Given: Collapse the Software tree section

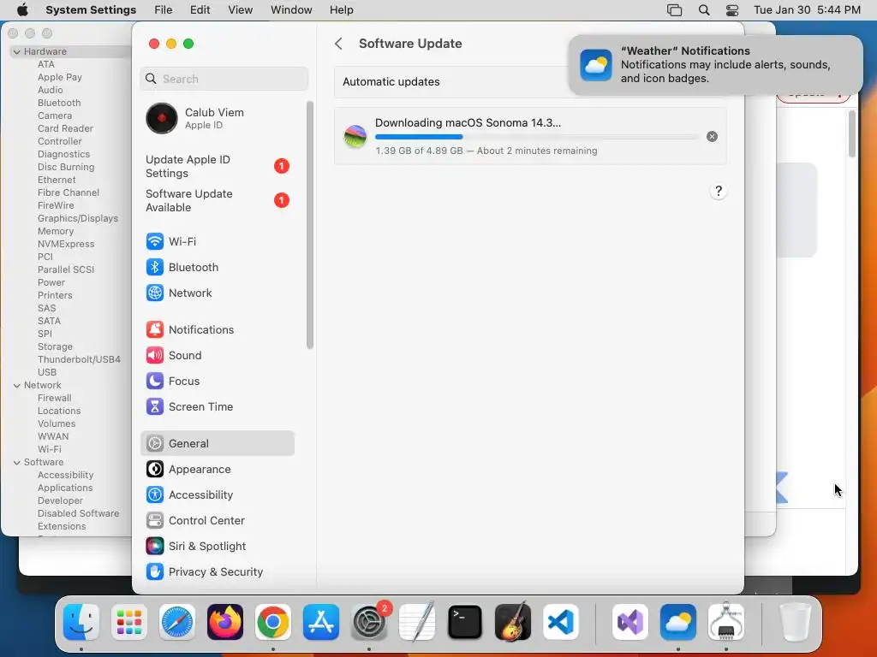Looking at the screenshot, I should (x=17, y=463).
